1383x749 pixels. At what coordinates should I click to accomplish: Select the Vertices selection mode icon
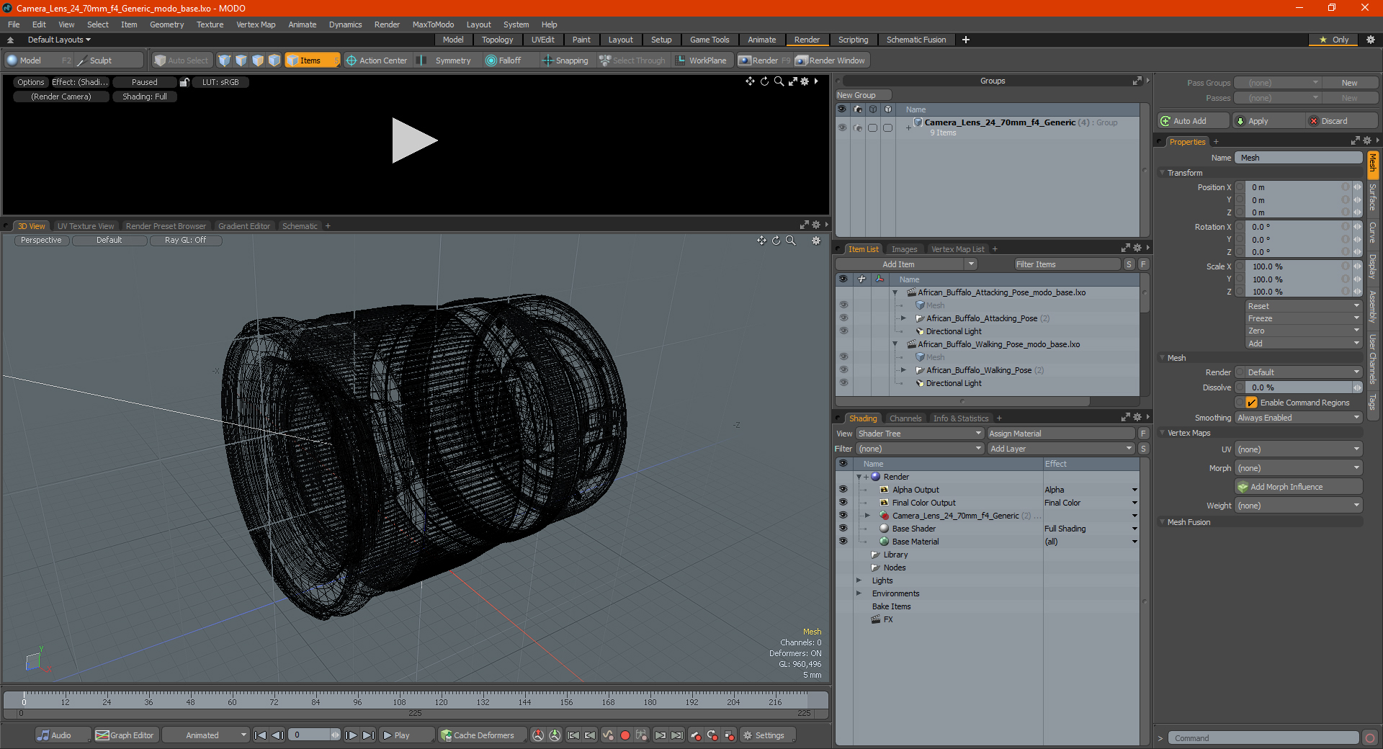tap(224, 60)
